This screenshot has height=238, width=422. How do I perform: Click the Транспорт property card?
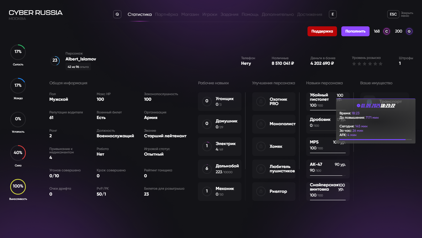pyautogui.click(x=385, y=101)
